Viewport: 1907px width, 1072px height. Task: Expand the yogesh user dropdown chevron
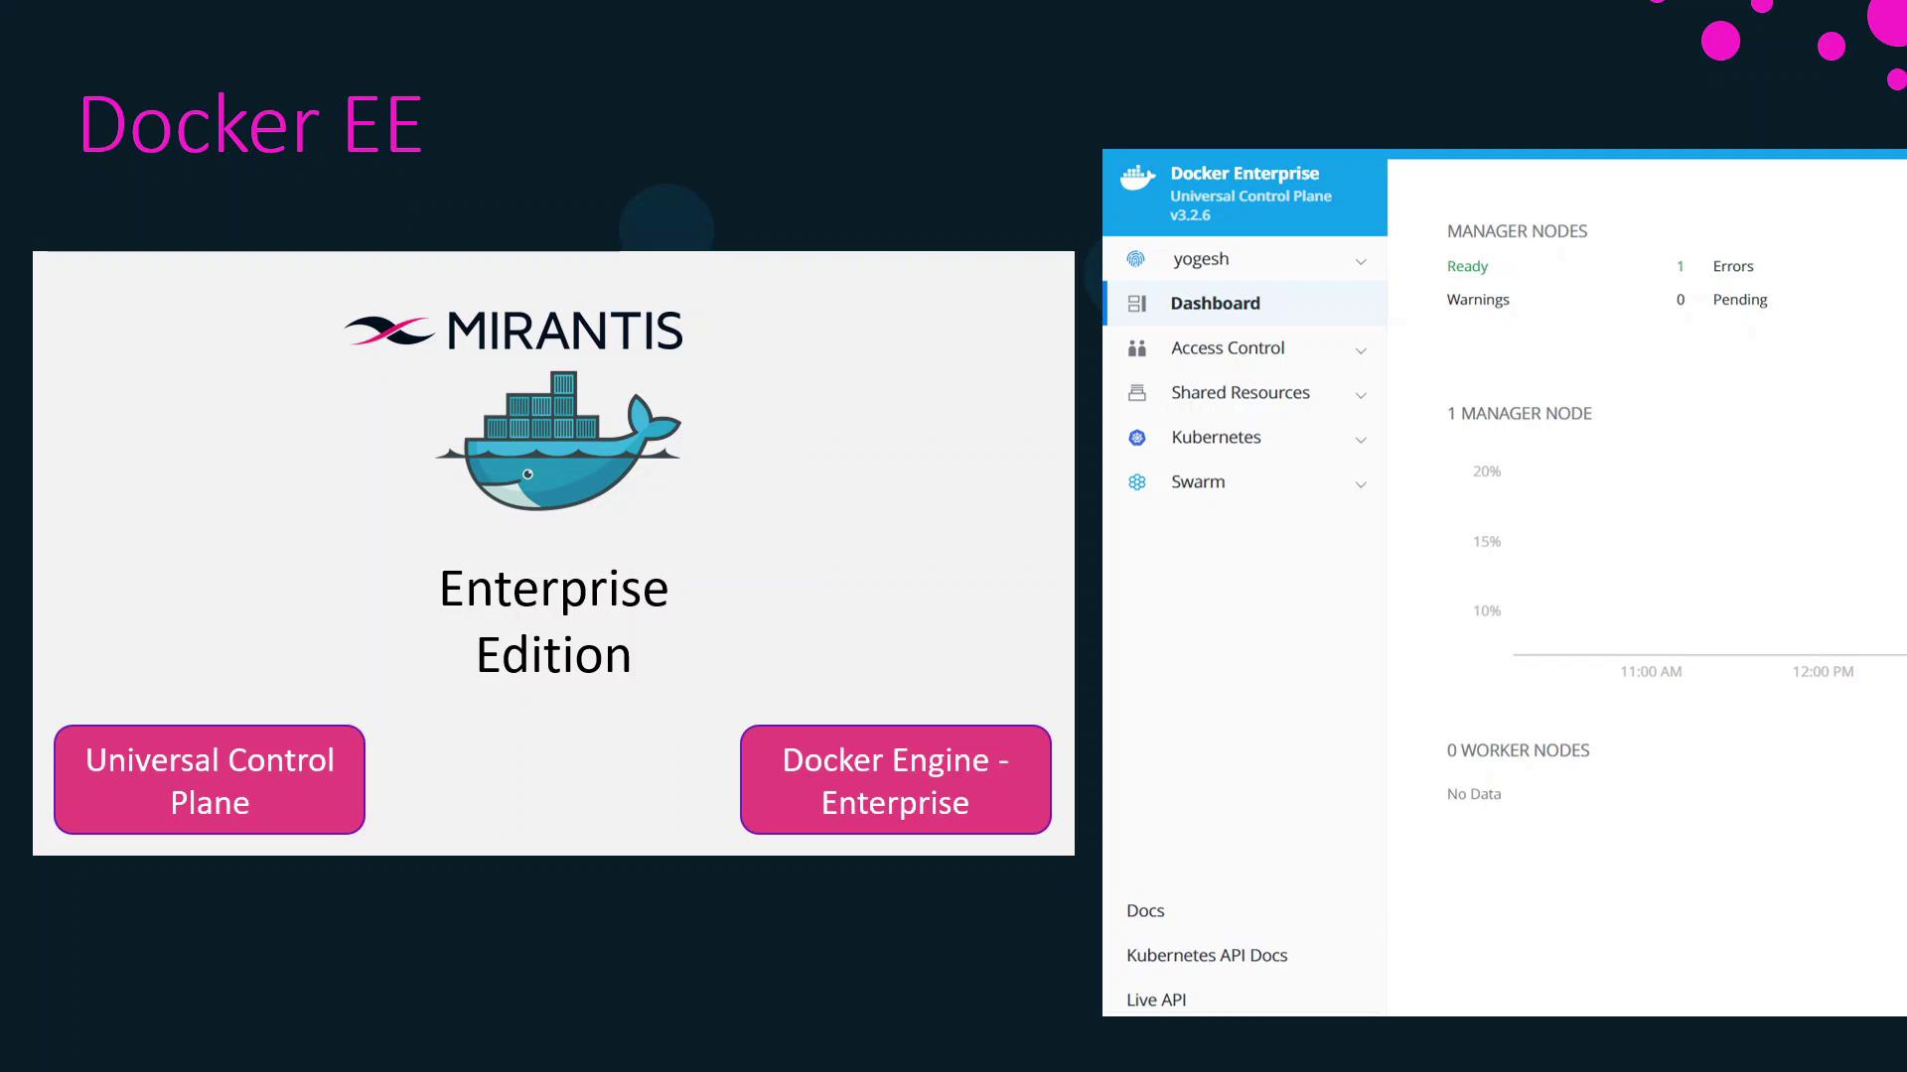pyautogui.click(x=1361, y=261)
